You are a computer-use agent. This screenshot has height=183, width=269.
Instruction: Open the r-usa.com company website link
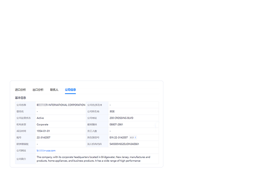pos(46,150)
